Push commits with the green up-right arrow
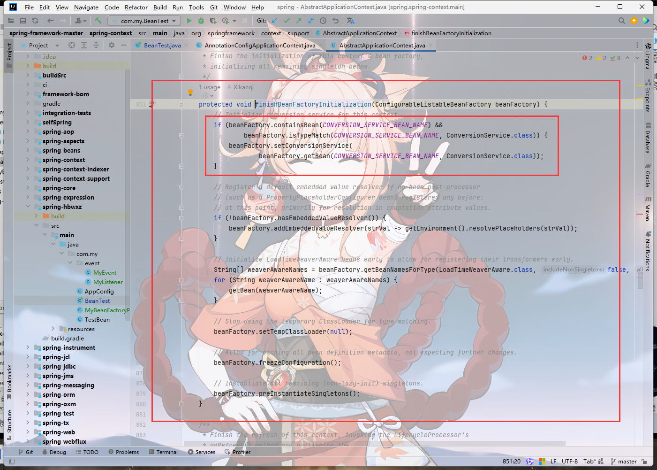 [299, 21]
